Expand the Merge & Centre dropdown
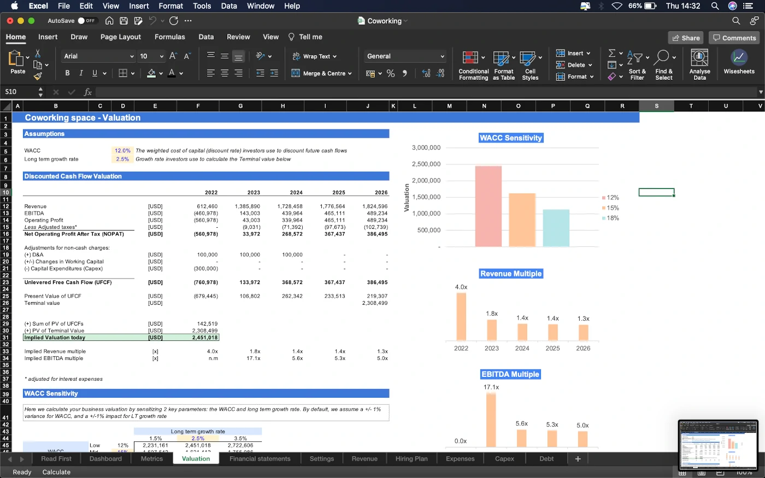Viewport: 765px width, 478px height. [x=350, y=73]
